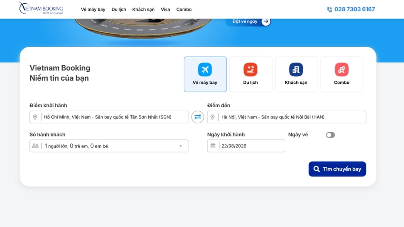The image size is (404, 227).
Task: Toggle the Ngày về return date switch
Action: [330, 135]
